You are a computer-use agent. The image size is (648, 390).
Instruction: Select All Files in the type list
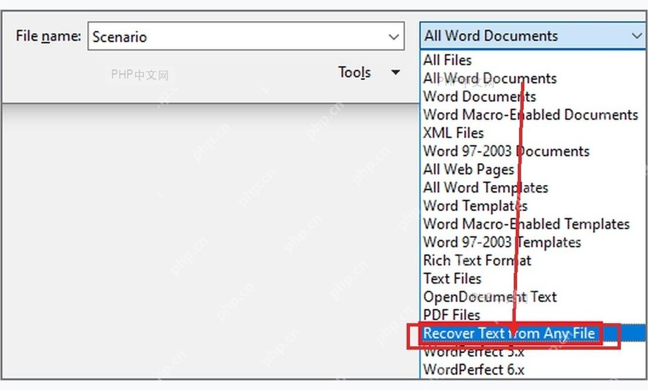tap(533, 60)
